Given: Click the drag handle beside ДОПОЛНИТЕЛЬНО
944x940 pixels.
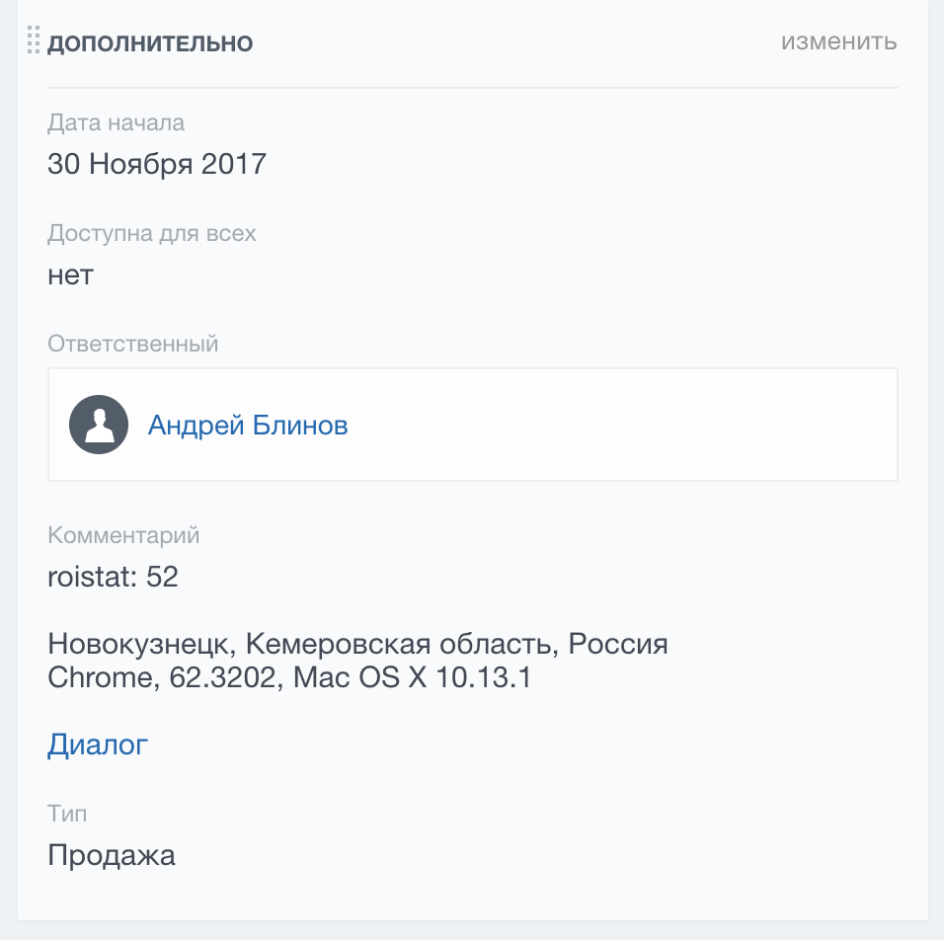Looking at the screenshot, I should pyautogui.click(x=34, y=39).
